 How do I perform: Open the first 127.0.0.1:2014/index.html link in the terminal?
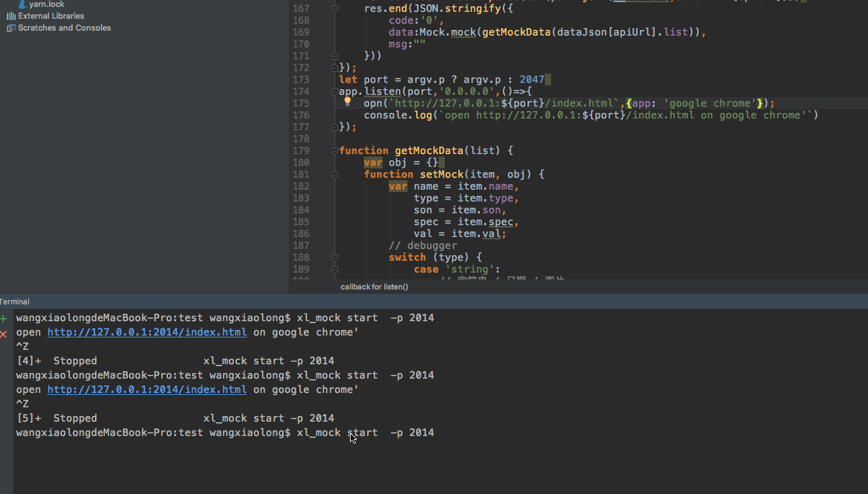147,332
